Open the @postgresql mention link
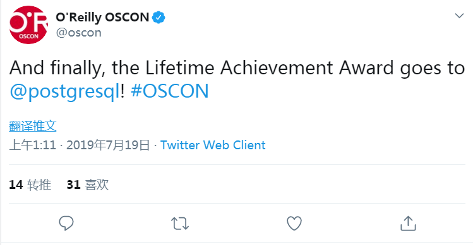 tap(65, 91)
